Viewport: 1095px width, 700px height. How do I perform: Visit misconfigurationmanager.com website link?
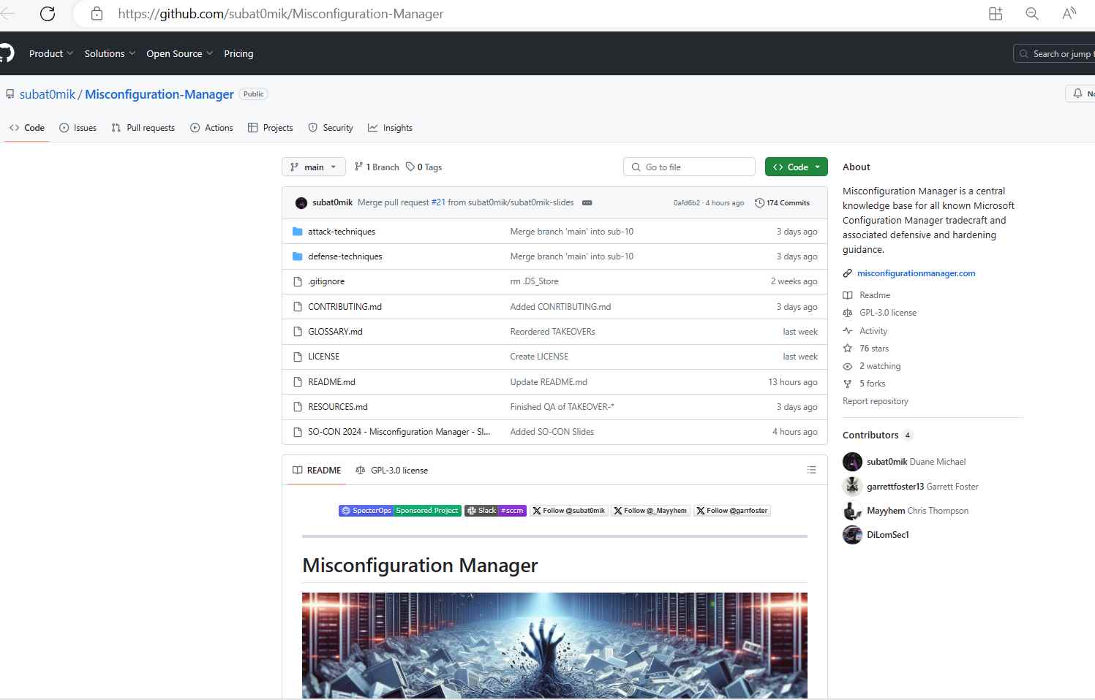tap(916, 273)
